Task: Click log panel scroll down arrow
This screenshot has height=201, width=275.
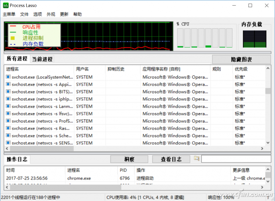Action: click(x=268, y=182)
